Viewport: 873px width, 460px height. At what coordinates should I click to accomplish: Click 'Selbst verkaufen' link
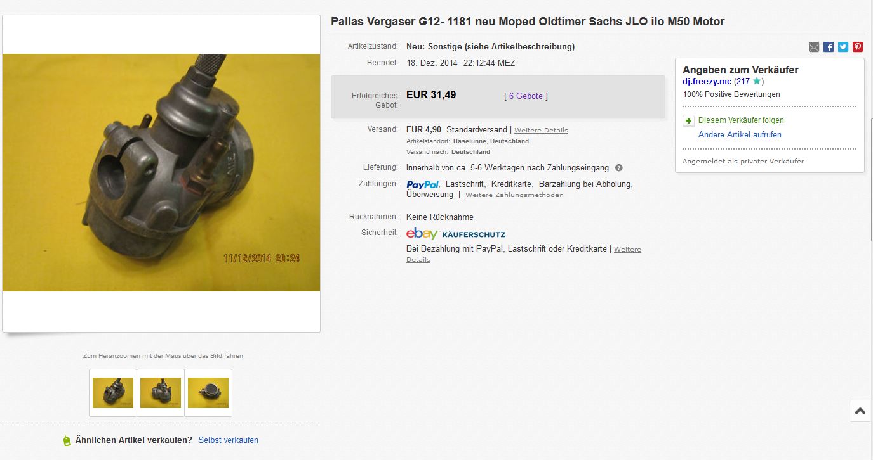click(x=228, y=440)
